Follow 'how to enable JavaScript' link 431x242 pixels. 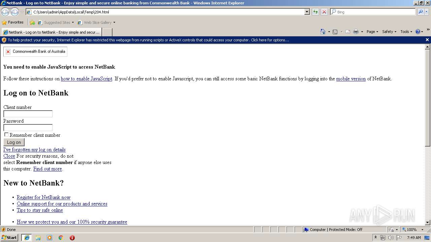click(87, 79)
